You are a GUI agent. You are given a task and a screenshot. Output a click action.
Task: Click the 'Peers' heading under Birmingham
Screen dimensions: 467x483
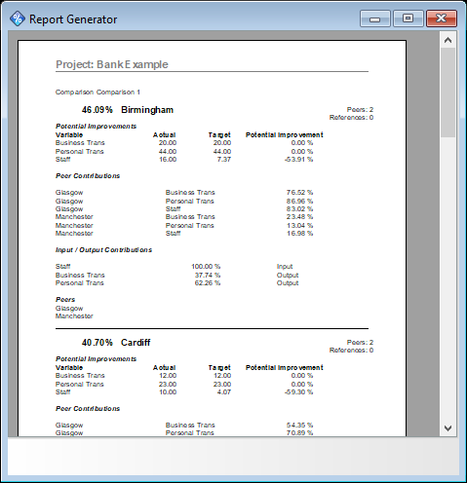(x=65, y=300)
